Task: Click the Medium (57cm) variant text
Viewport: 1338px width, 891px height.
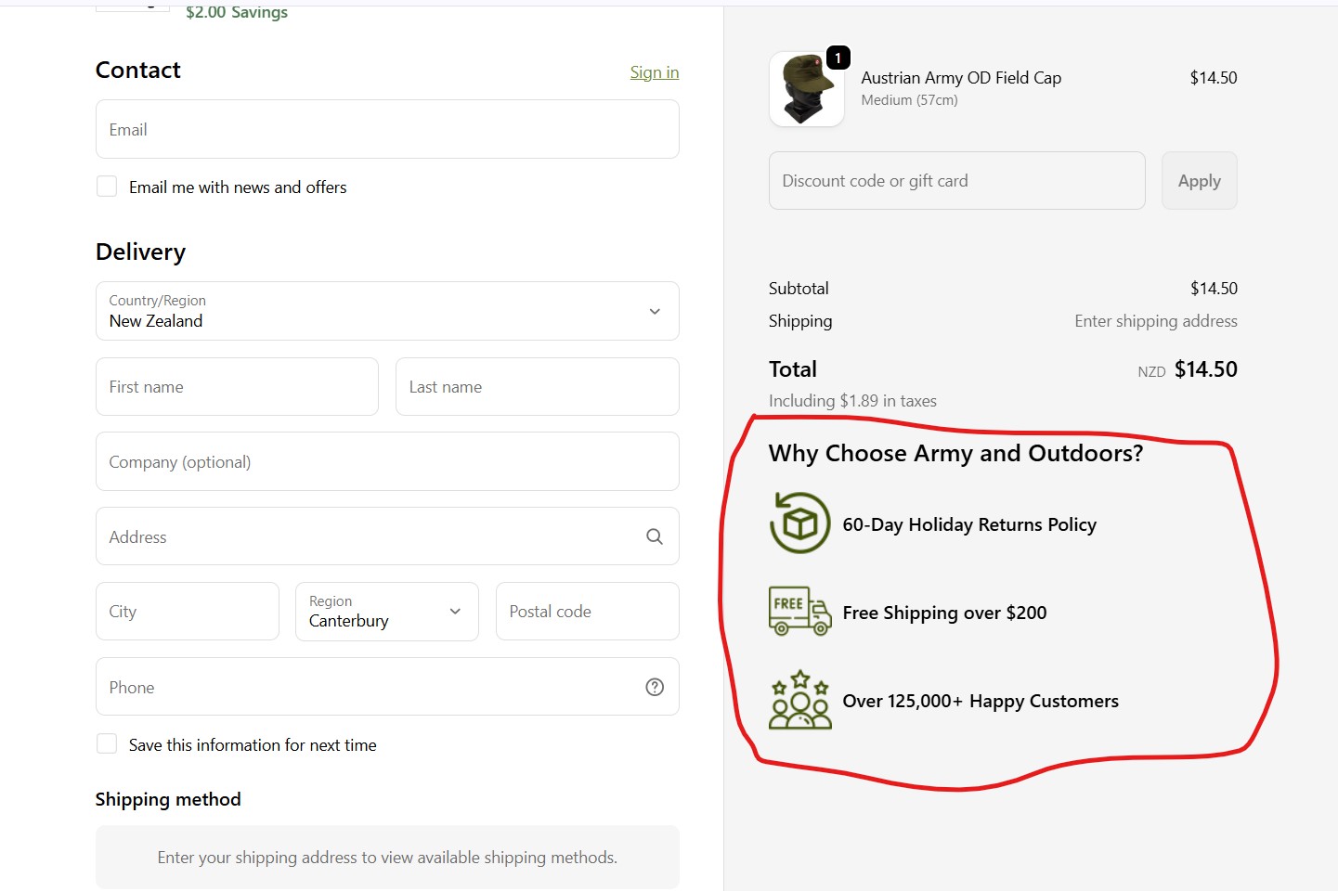Action: point(909,100)
